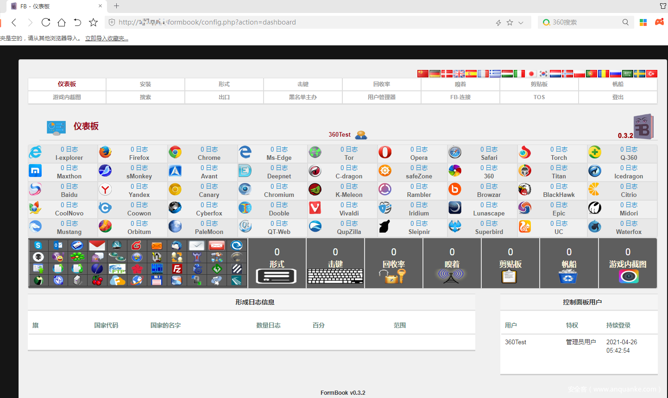This screenshot has height=398, width=668.
Task: Open the 回收率 recovery counter tile
Action: coord(394,263)
